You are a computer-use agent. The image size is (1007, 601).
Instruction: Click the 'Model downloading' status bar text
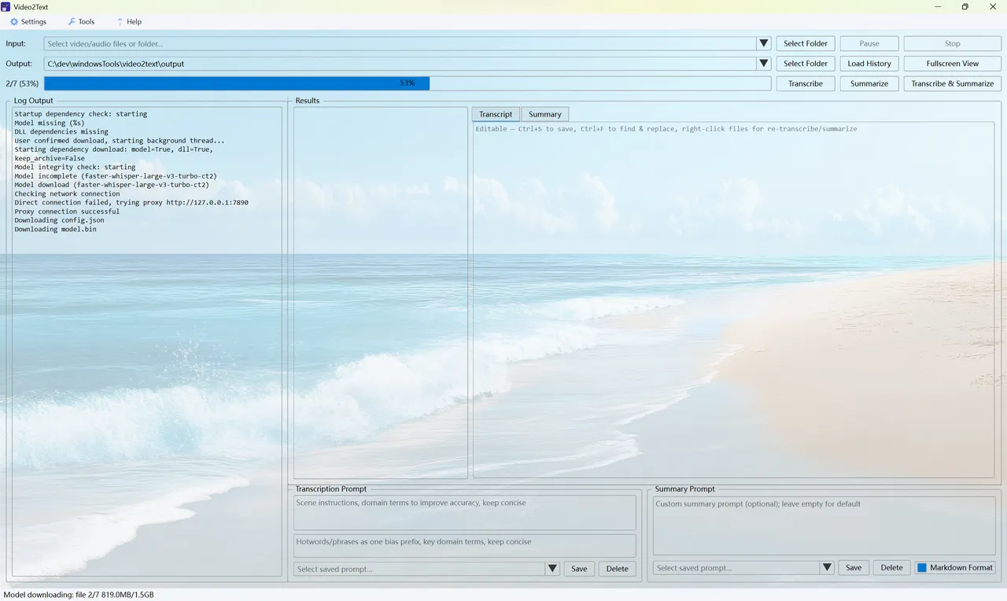point(79,595)
